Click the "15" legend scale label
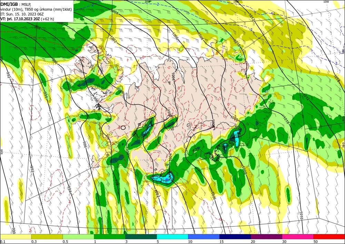345x244 pixels. tap(221, 242)
